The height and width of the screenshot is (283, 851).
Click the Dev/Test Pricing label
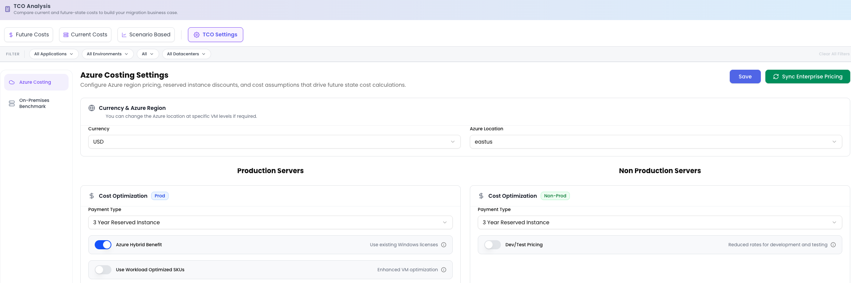(524, 245)
